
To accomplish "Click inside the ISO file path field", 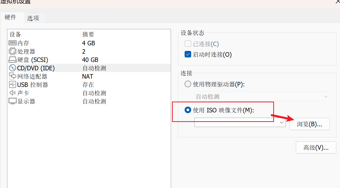I will (237, 122).
